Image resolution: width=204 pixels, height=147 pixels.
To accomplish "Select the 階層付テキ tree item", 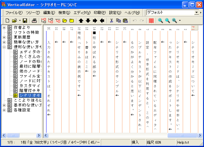I will point(30,90).
